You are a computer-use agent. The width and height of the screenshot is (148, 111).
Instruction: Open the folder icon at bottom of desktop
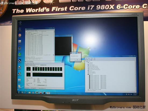tap(19, 86)
